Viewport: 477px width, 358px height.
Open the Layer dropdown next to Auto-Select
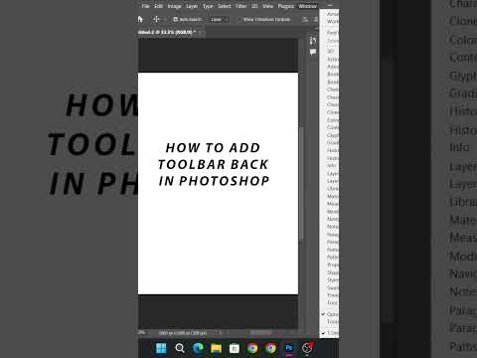(219, 20)
